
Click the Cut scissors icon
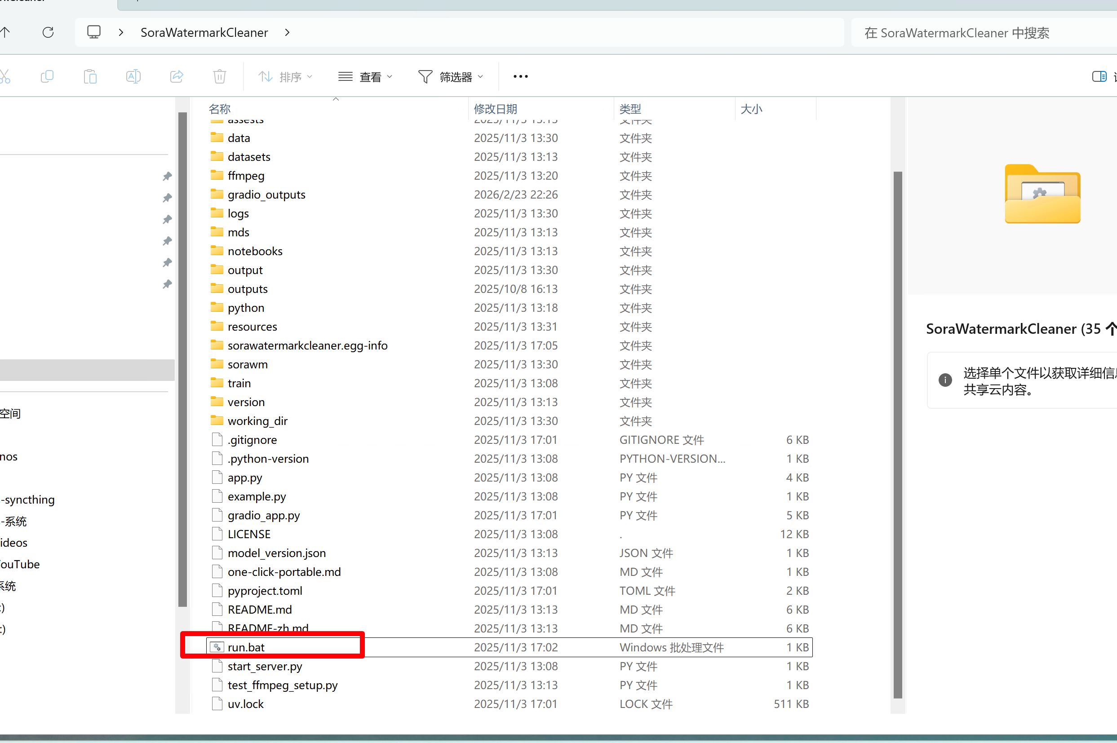click(5, 76)
